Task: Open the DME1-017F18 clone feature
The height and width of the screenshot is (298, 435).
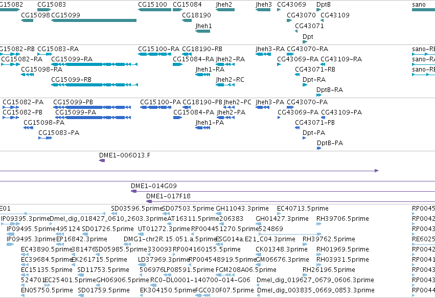Action: tap(290, 202)
